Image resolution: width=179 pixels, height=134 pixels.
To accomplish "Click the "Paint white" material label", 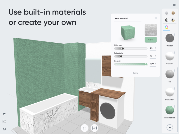I will tap(170, 100).
